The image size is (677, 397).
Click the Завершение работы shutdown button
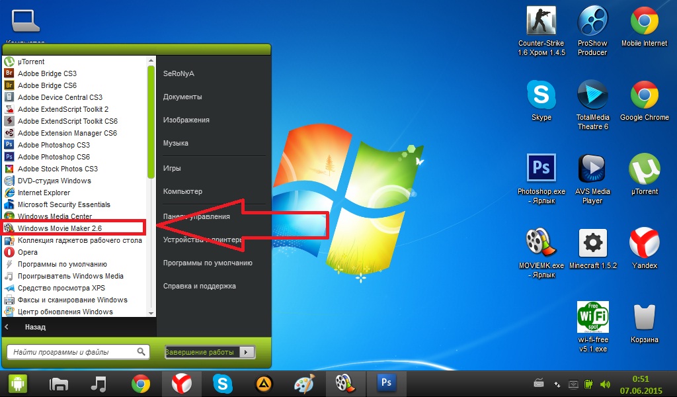(201, 352)
